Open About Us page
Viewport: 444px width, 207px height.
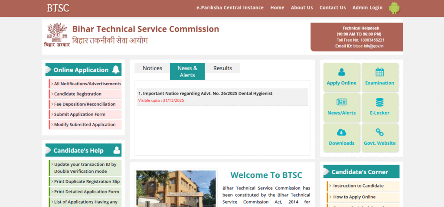302,8
